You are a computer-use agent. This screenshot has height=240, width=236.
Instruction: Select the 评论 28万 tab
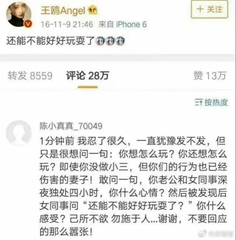tap(87, 75)
